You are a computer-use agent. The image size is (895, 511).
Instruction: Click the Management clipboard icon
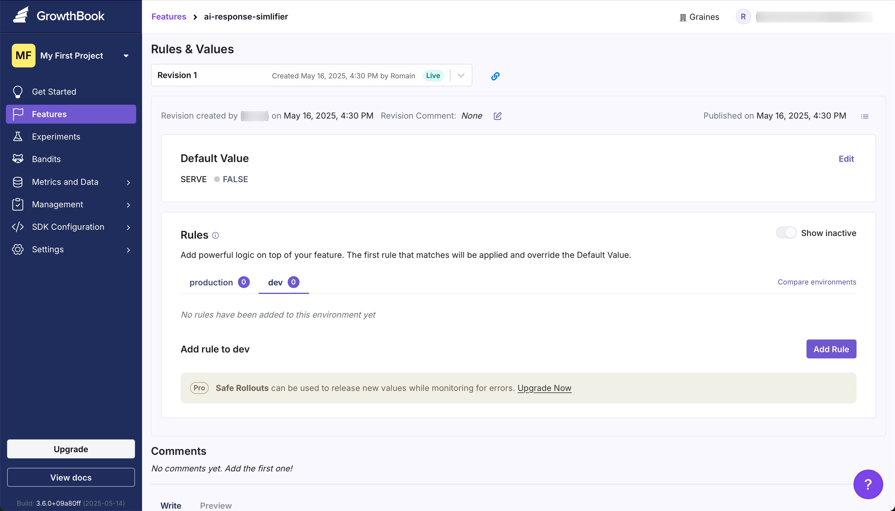[17, 204]
